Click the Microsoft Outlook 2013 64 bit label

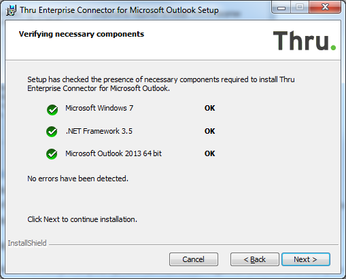pos(114,153)
